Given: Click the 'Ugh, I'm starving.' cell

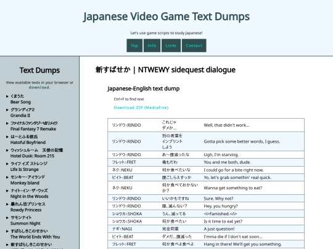Looking at the screenshot, I should (x=221, y=155).
